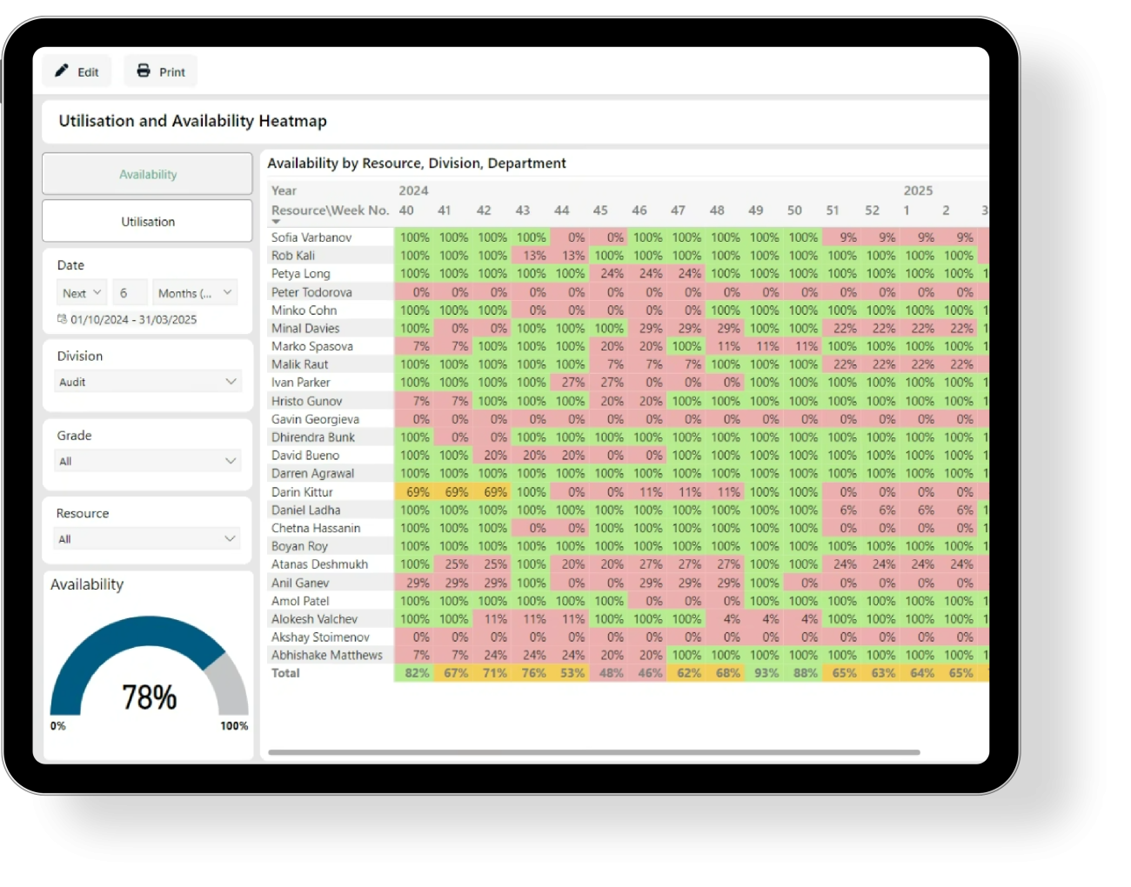Screen dimensions: 1131x887
Task: Open the Next period selector
Action: coord(81,292)
